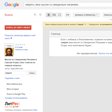Switch to two-page view icon

[54, 15]
